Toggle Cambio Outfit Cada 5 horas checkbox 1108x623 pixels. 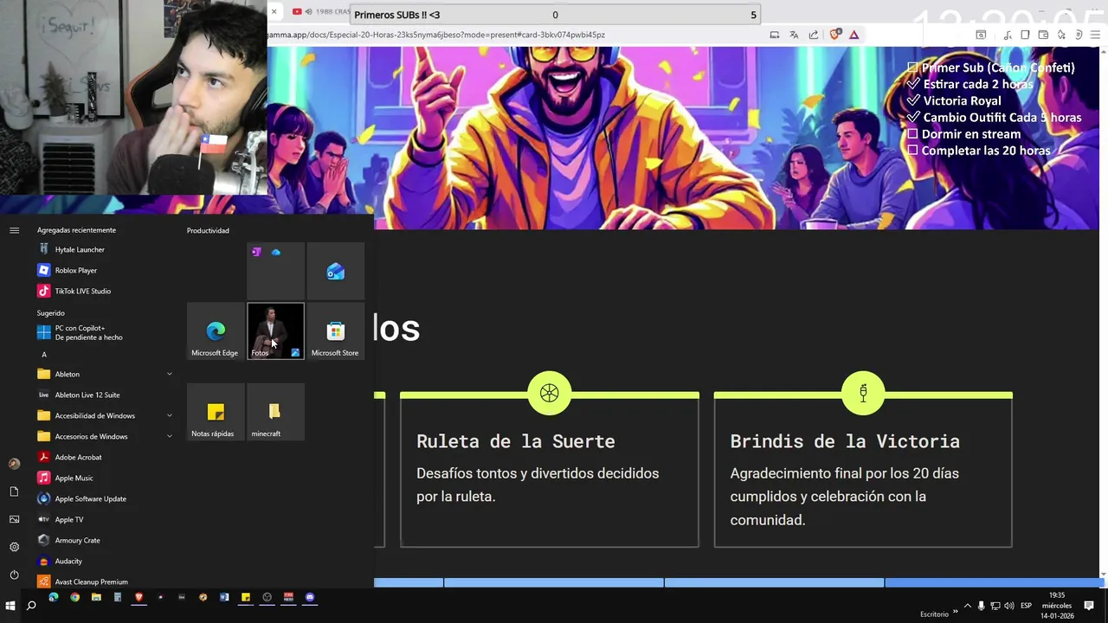click(912, 117)
